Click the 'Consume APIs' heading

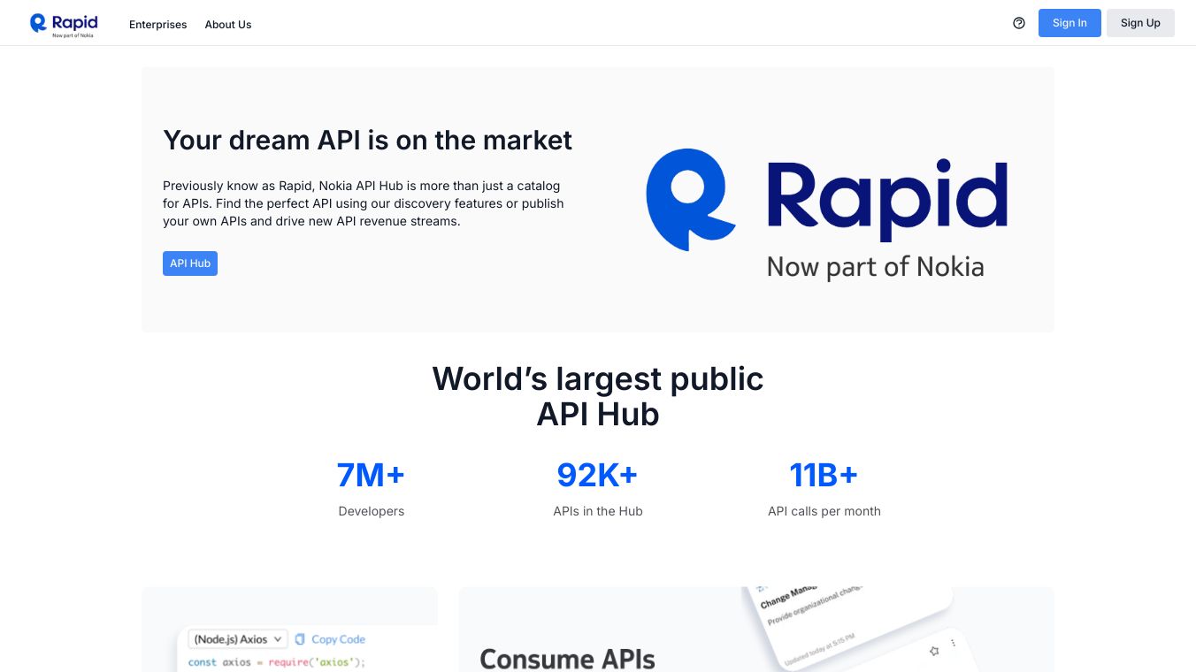(567, 659)
